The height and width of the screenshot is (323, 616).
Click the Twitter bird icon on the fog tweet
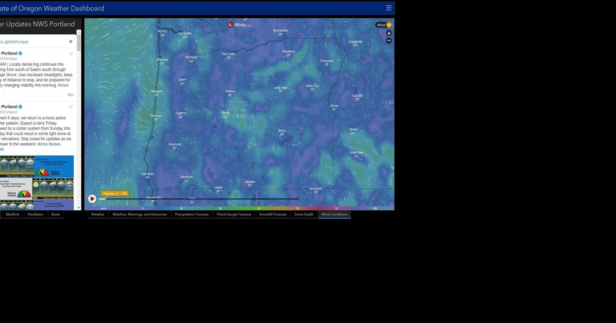point(71,53)
